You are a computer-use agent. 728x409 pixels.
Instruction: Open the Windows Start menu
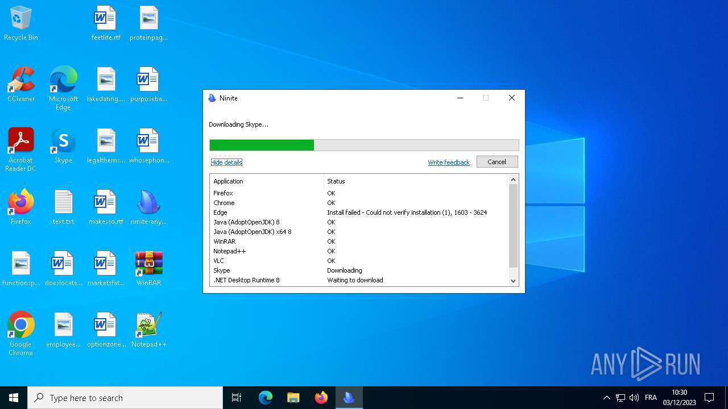pos(14,398)
